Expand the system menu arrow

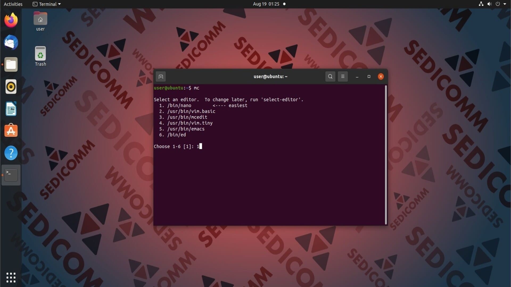505,4
